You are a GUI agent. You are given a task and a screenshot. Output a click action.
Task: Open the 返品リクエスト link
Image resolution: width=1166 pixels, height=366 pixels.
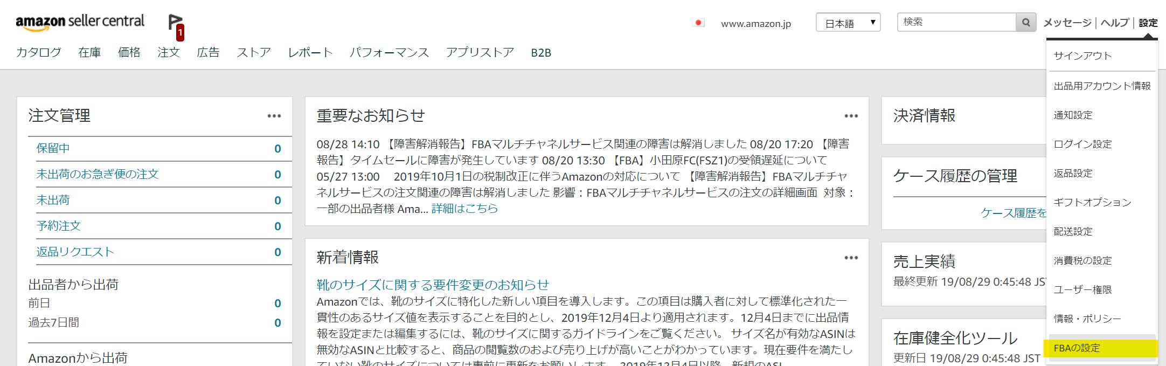pyautogui.click(x=75, y=252)
